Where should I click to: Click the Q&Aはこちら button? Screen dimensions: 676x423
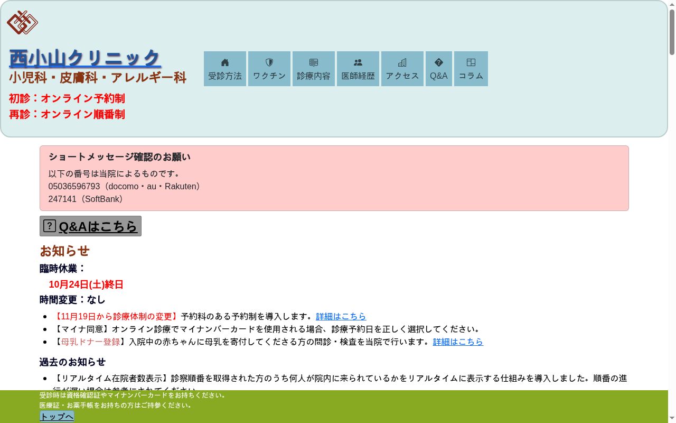(x=90, y=226)
